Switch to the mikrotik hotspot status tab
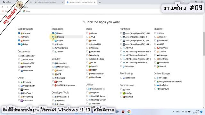Viewport: 205px width, 115px height. tap(49, 2)
